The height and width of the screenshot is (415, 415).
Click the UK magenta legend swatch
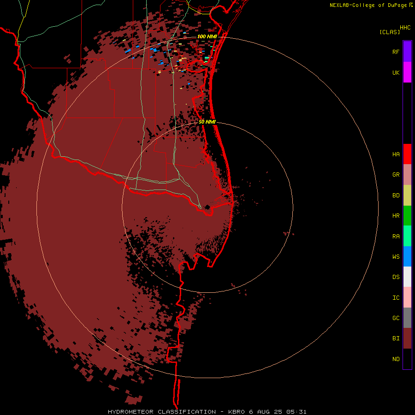[407, 72]
